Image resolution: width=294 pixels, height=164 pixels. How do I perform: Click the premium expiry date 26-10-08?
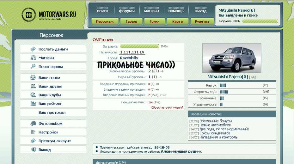click(x=162, y=147)
